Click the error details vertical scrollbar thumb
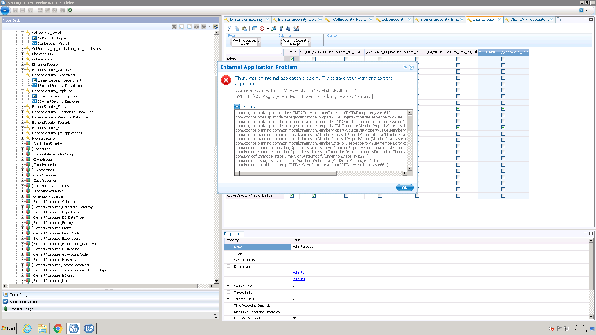 (x=410, y=123)
